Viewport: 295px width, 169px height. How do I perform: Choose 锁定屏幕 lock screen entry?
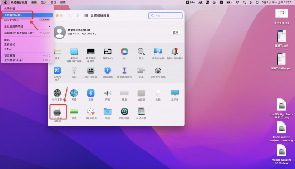tap(27, 56)
